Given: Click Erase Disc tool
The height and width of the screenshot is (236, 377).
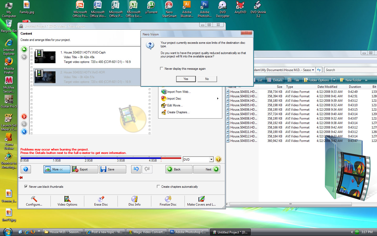Looking at the screenshot, I should [101, 201].
